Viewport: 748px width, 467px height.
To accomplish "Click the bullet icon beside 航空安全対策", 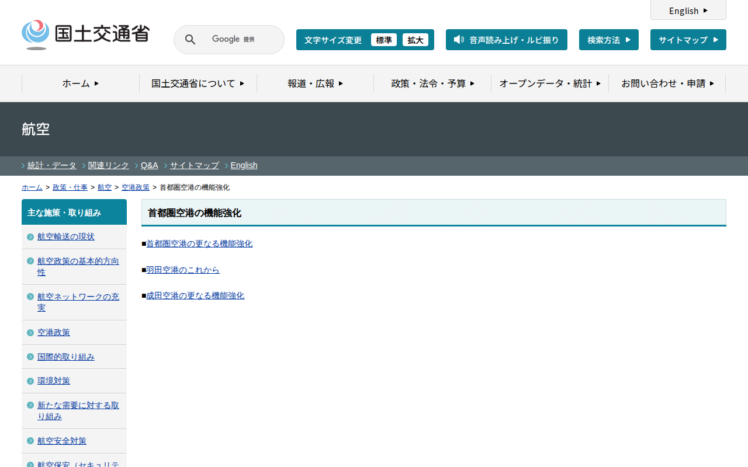I will click(30, 441).
